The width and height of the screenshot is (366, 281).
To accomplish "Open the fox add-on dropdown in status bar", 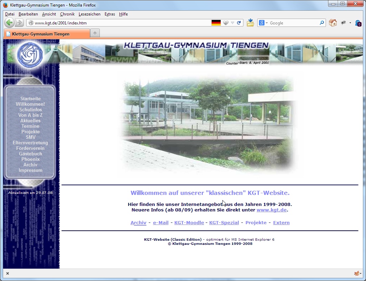I will pos(357,273).
